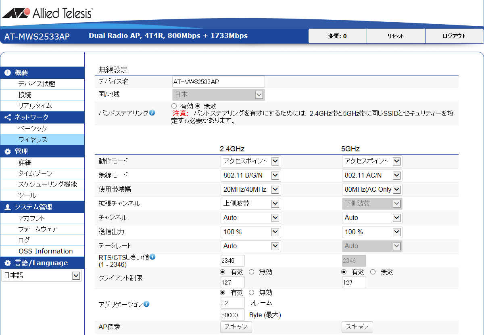
Task: Open 5GHz 使用帯域幅 dropdown
Action: tap(372, 189)
